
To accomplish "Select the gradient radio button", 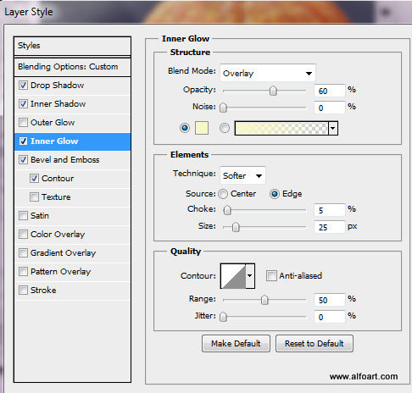I will point(225,128).
